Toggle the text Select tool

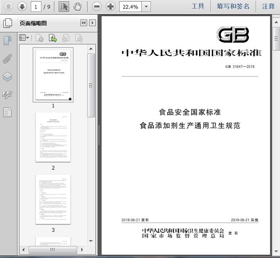tap(63, 6)
